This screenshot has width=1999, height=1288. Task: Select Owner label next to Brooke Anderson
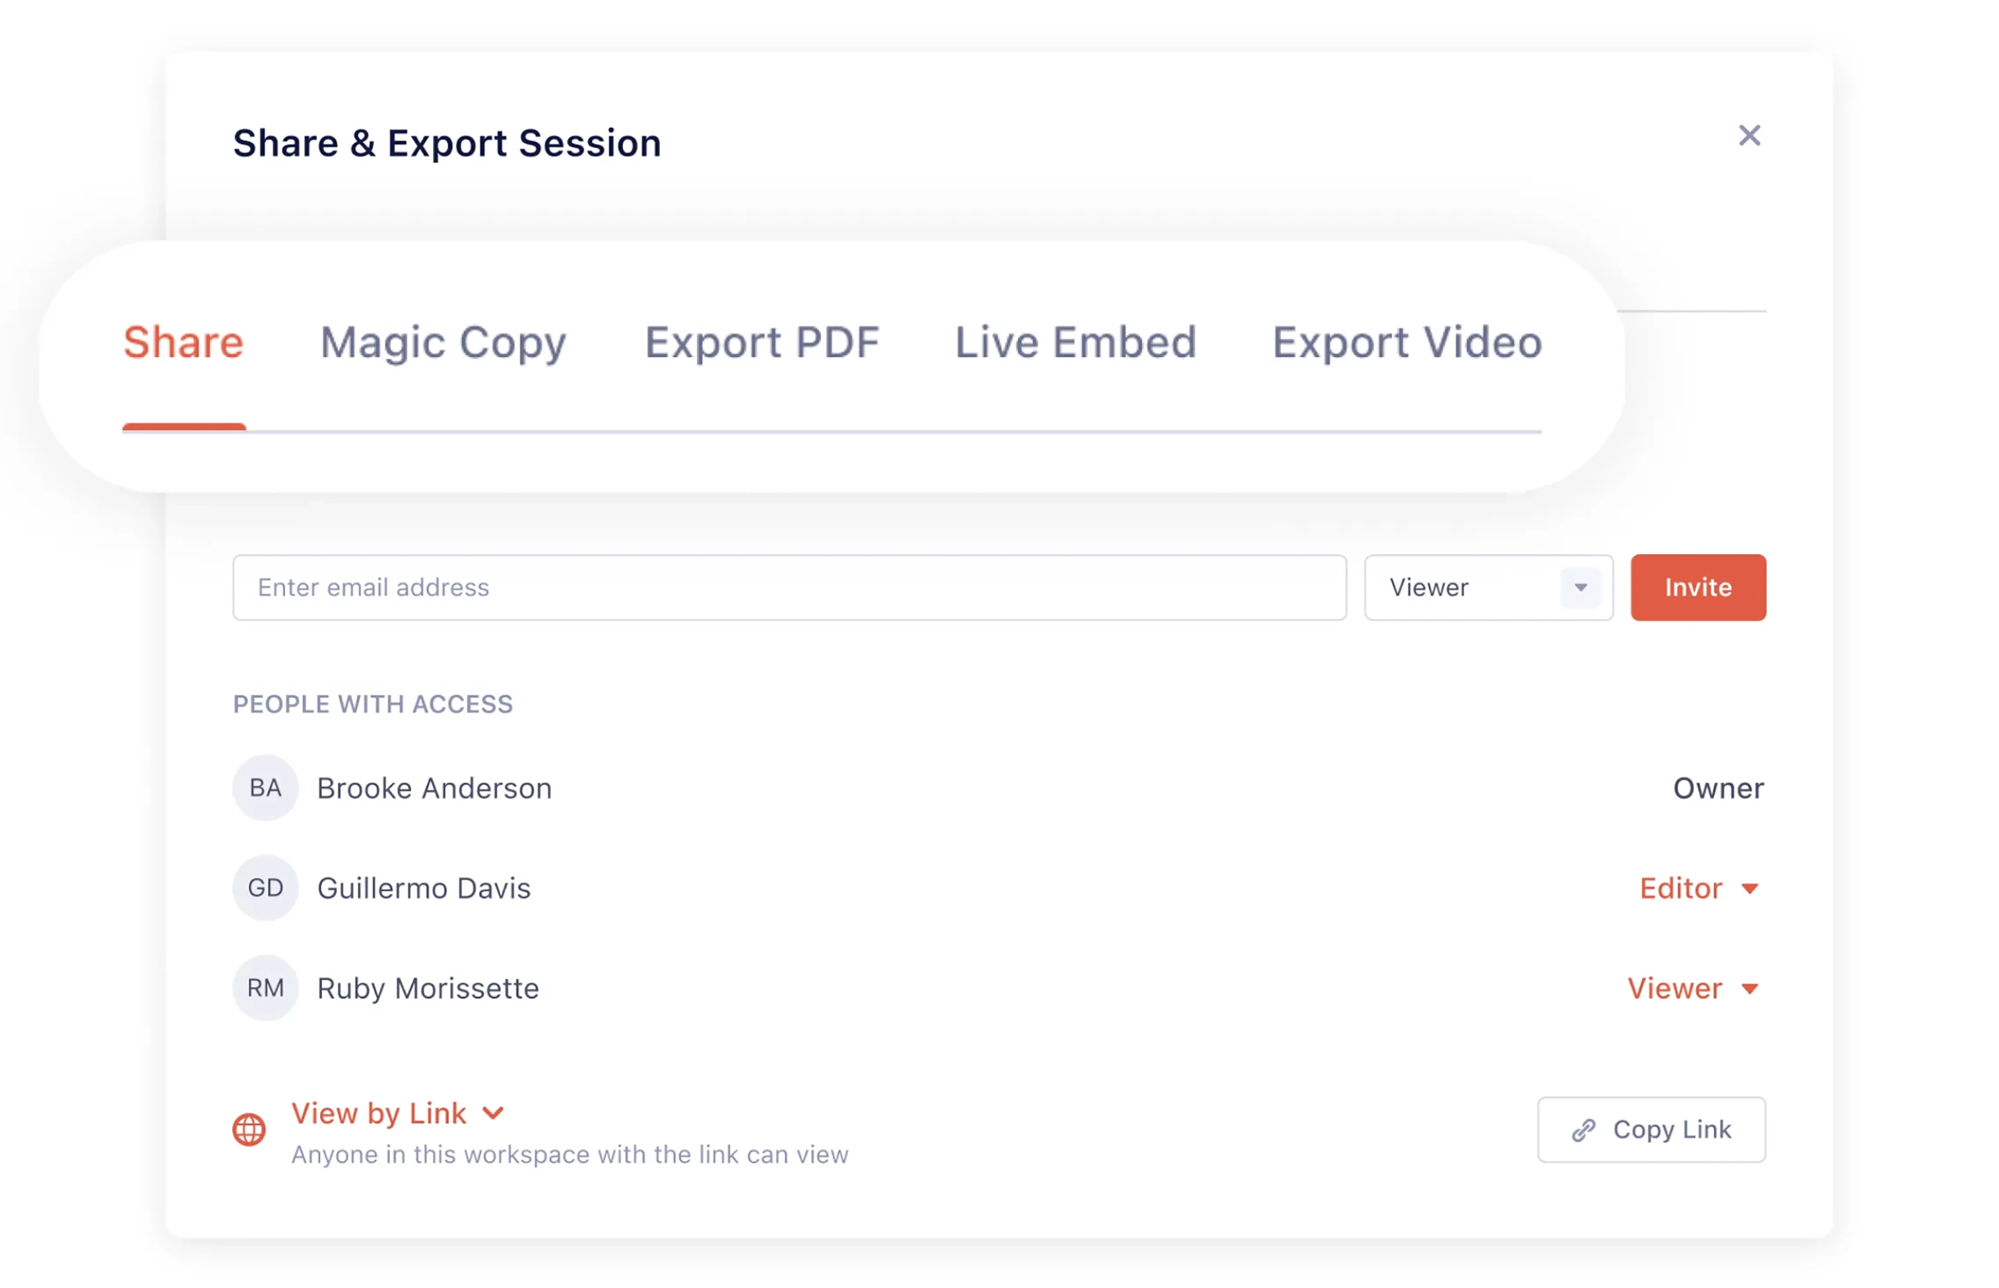(x=1719, y=787)
